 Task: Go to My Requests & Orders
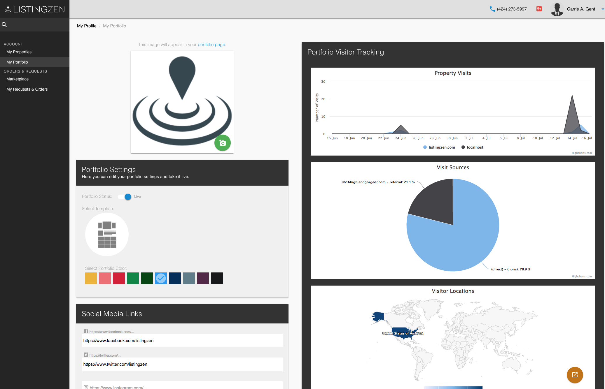pos(27,89)
